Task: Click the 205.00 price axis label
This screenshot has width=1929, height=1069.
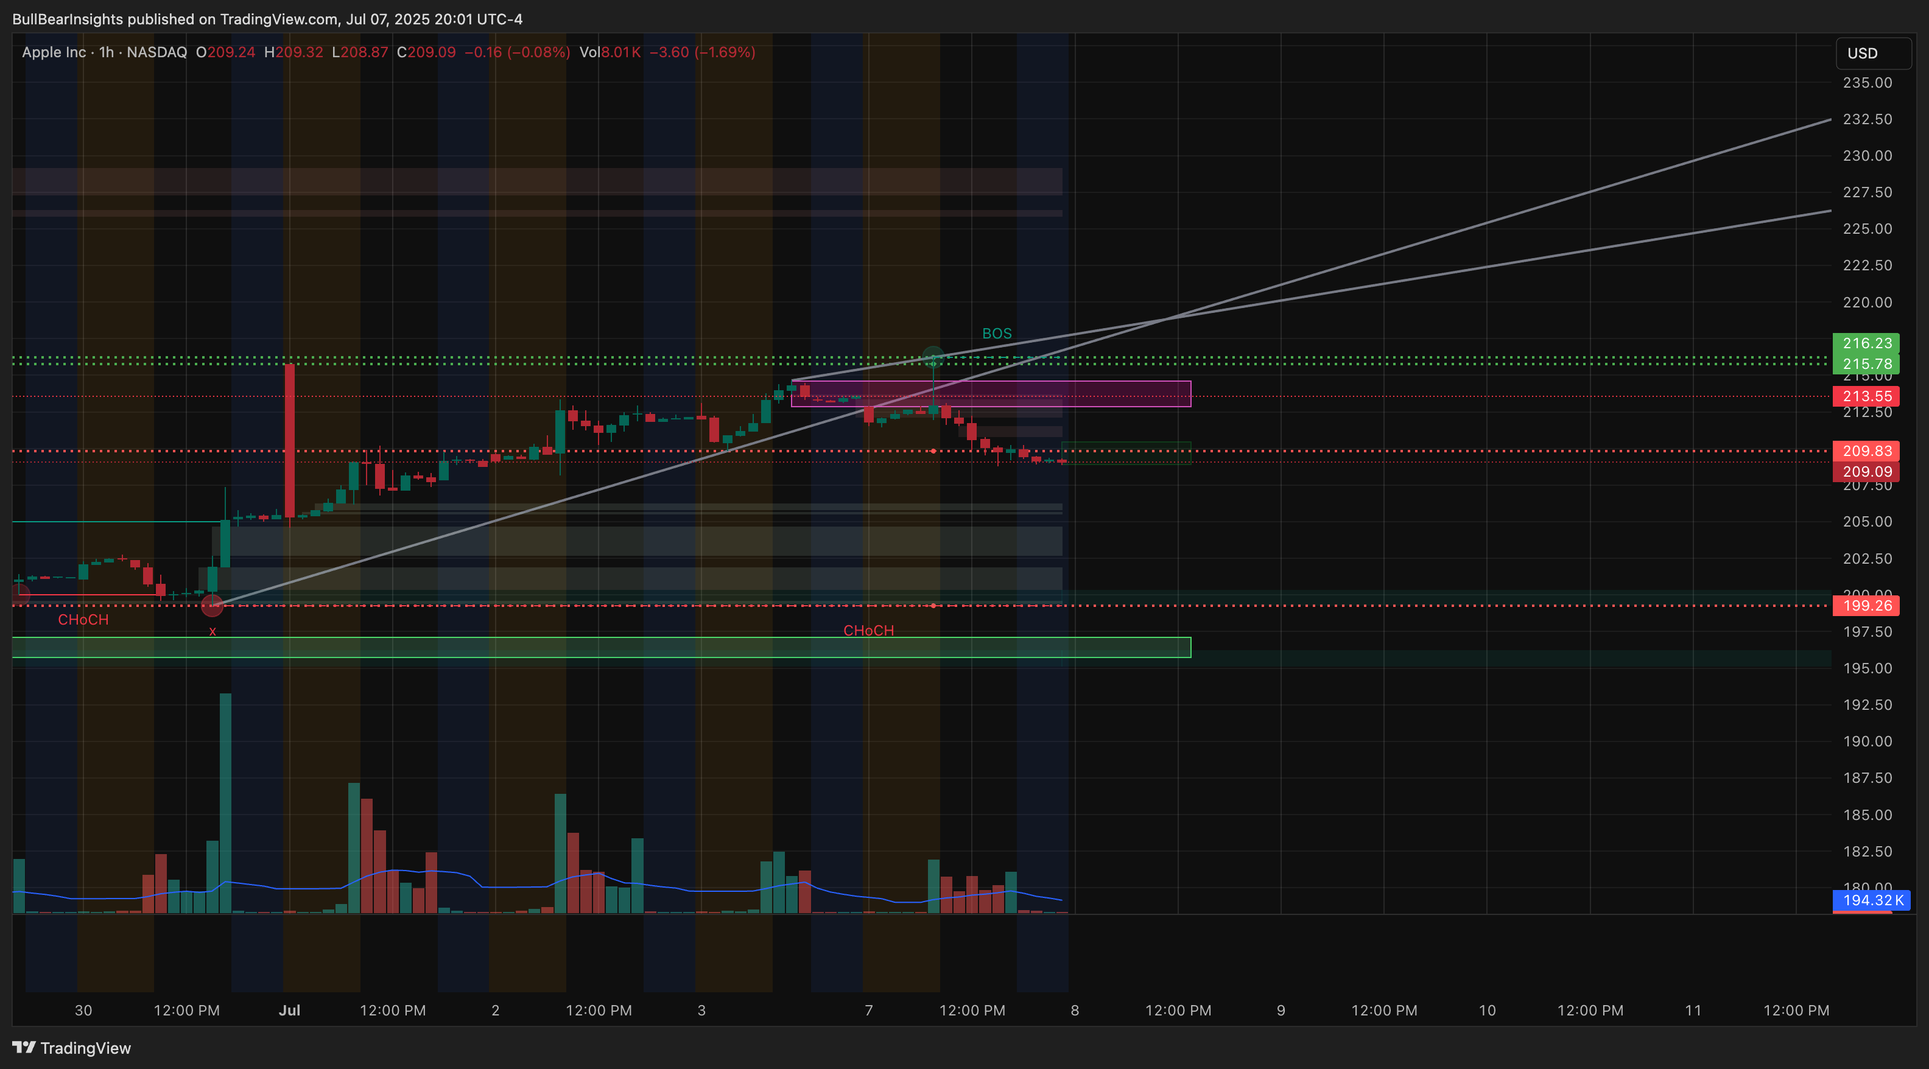Action: [x=1867, y=522]
